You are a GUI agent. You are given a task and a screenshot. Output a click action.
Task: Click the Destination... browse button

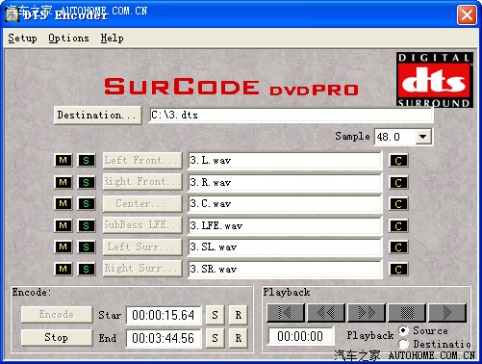(98, 115)
